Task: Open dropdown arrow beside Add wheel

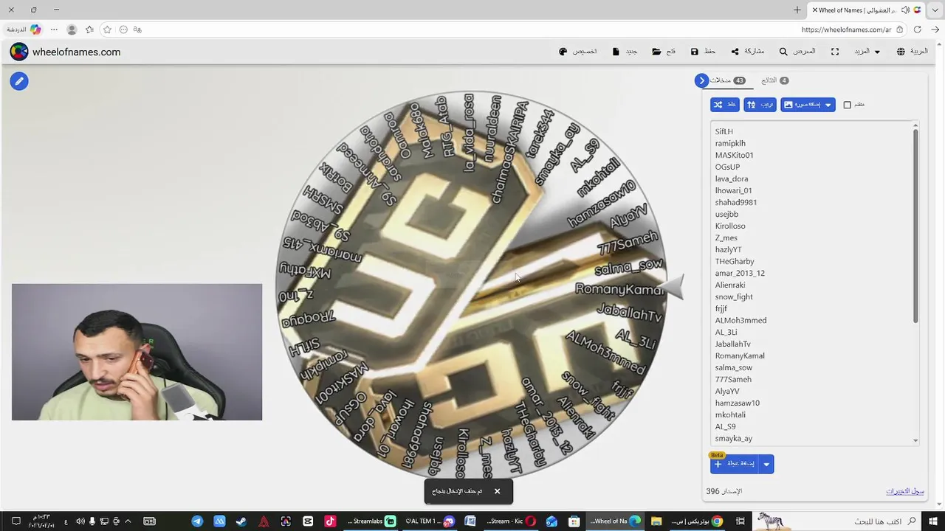Action: pos(766,464)
